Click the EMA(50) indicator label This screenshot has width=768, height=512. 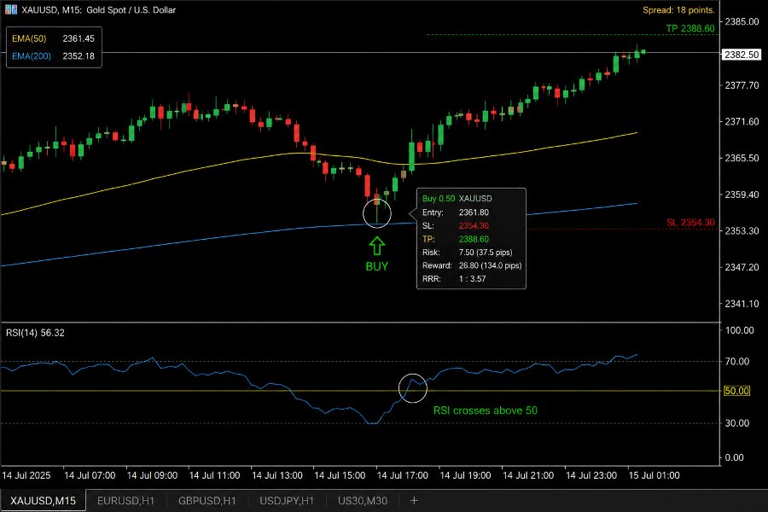tap(29, 38)
